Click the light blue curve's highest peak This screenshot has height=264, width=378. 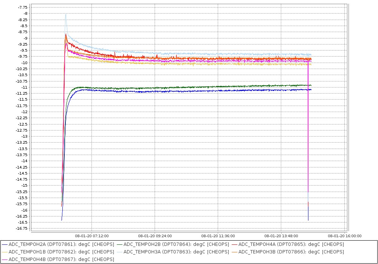click(x=66, y=15)
